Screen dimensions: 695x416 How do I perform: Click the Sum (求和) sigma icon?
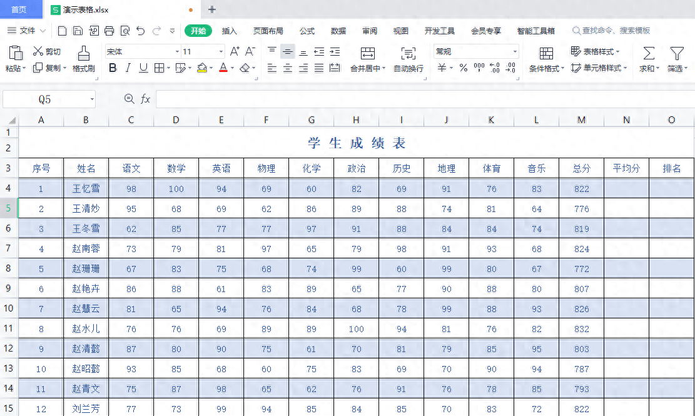pyautogui.click(x=649, y=53)
